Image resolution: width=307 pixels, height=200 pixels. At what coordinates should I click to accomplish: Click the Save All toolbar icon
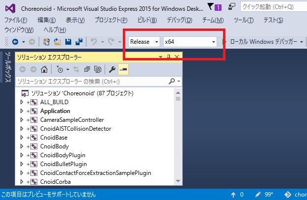tap(79, 42)
